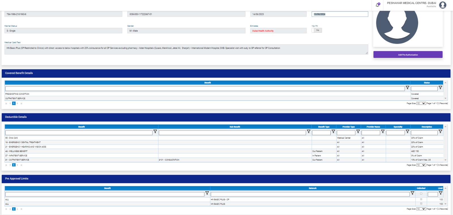This screenshot has height=215, width=453.
Task: Toggle Unlimited checkbox for HN BASIC PLUS - OP
Action: [421, 199]
